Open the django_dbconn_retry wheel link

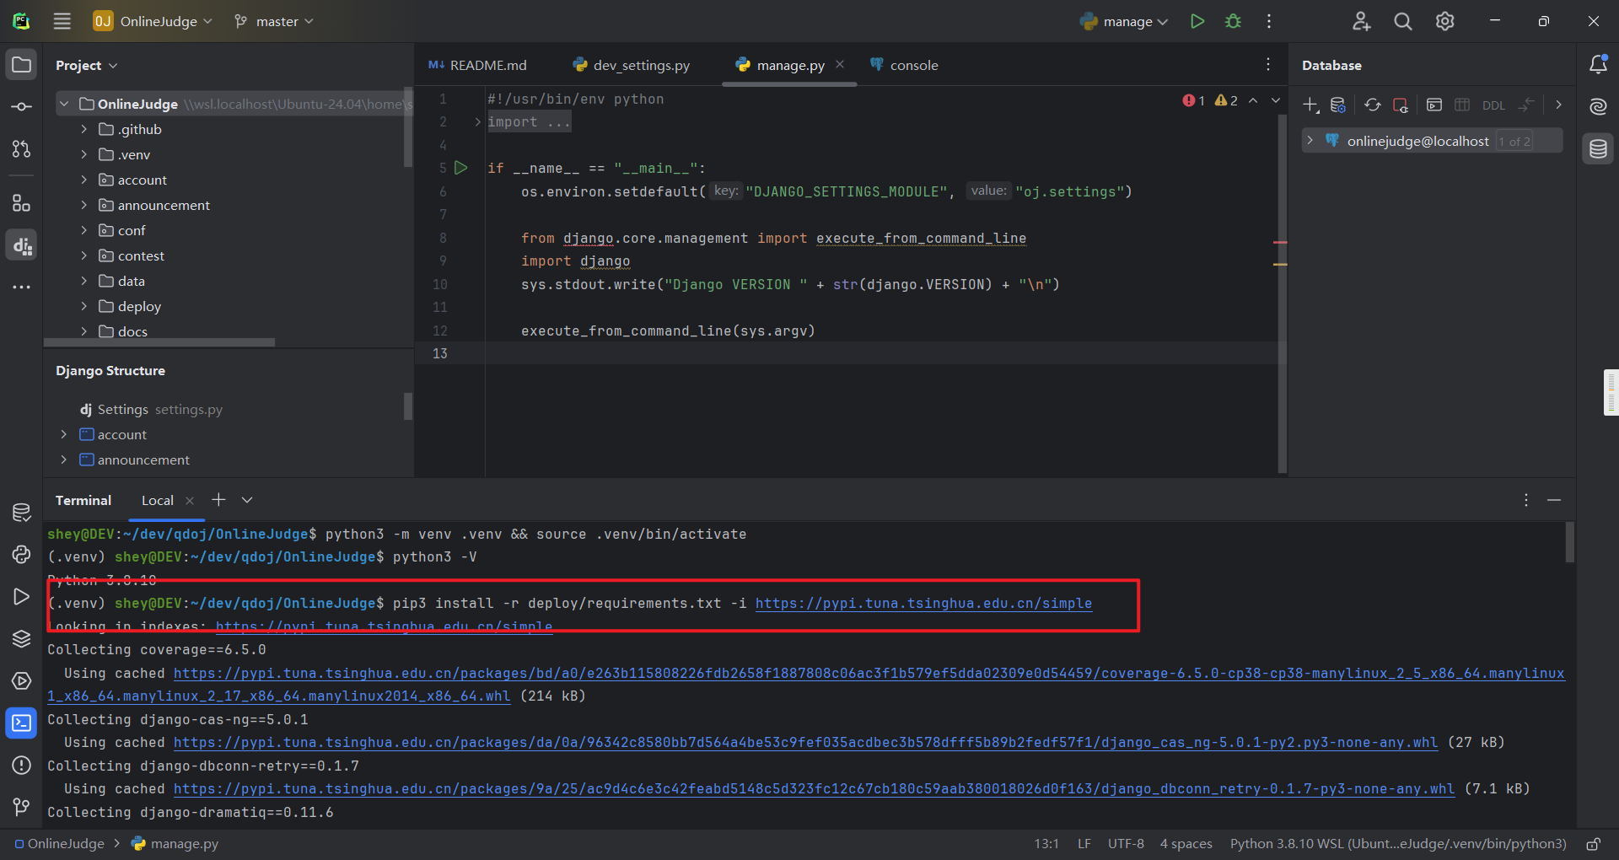814,788
